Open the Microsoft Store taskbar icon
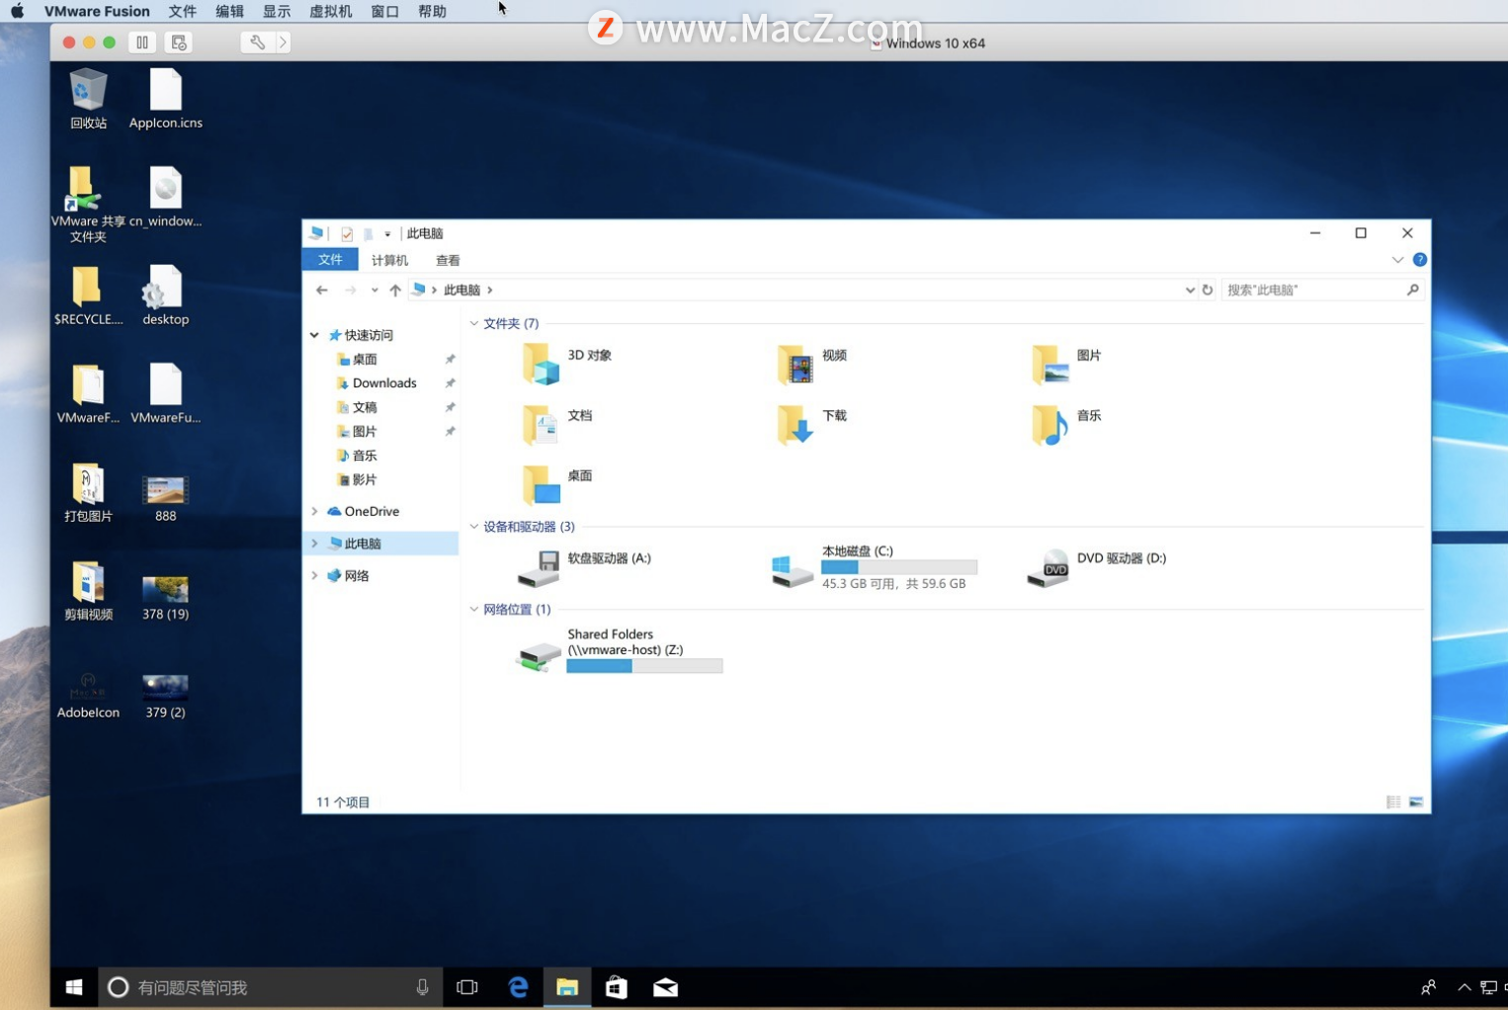Viewport: 1508px width, 1010px height. 617,987
